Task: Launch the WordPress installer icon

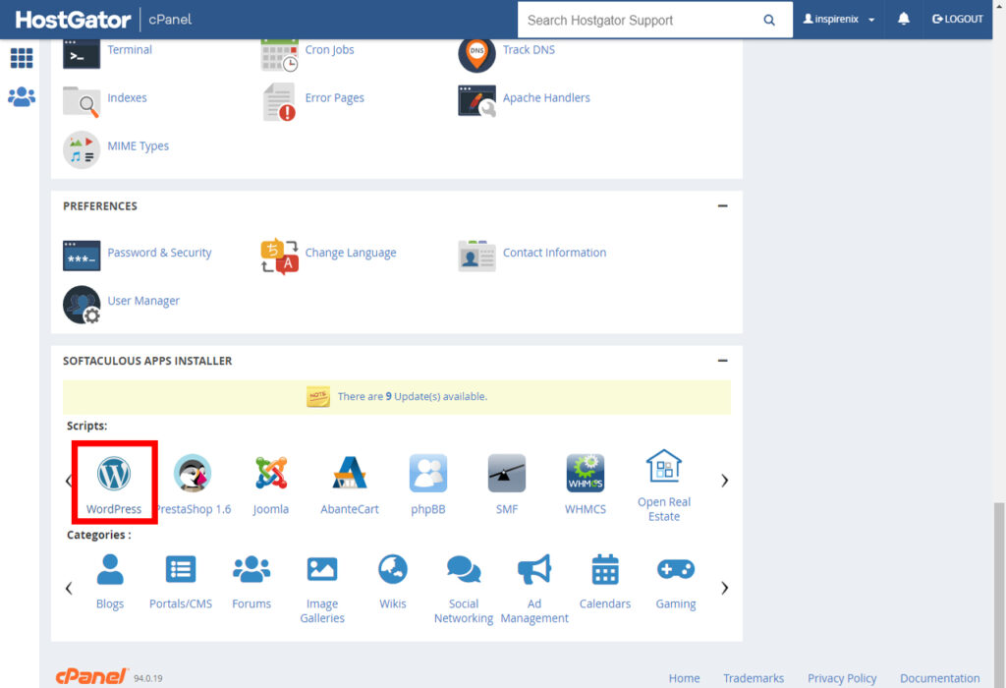Action: pos(114,474)
